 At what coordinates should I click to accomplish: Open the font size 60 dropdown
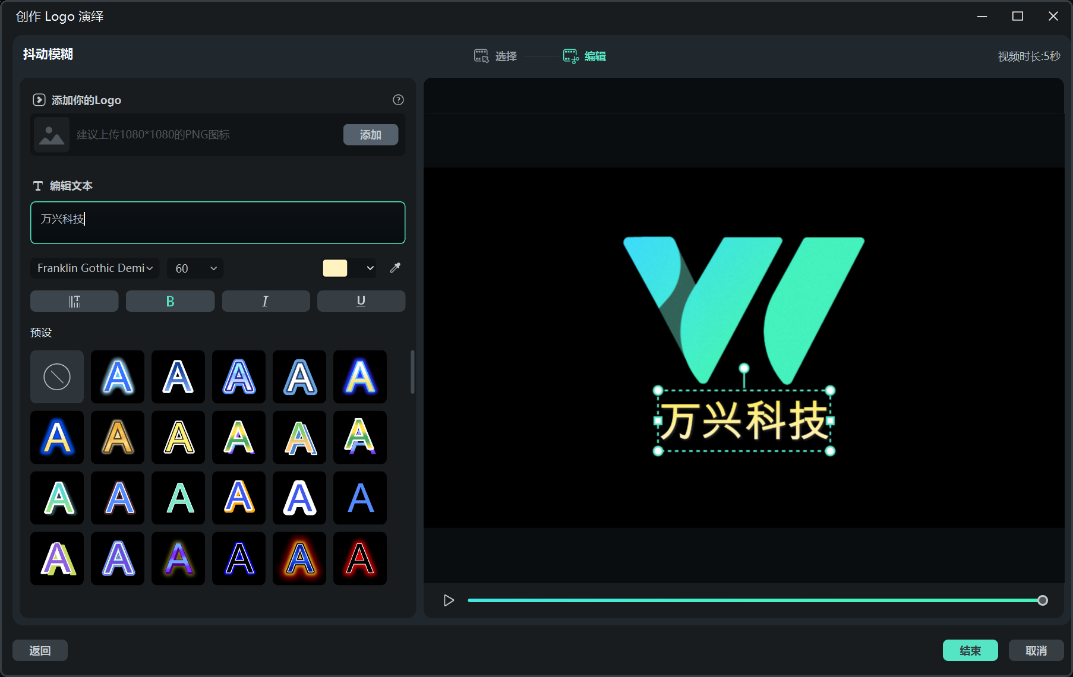click(x=195, y=268)
